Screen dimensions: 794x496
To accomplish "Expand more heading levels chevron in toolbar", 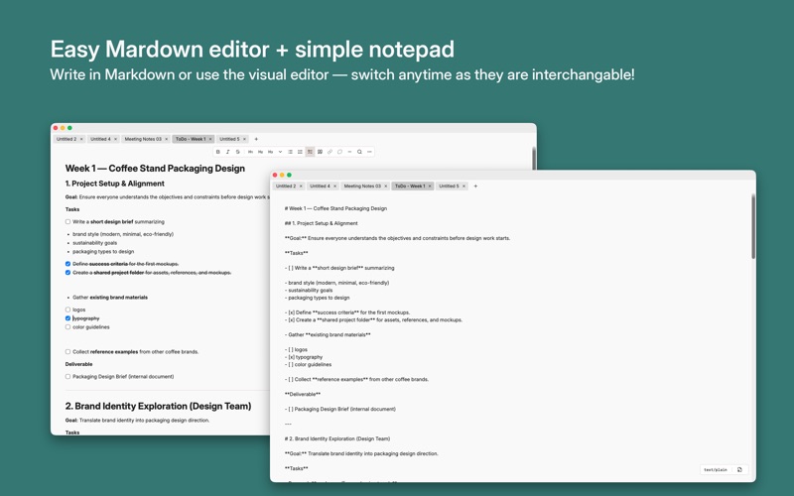I will point(280,152).
